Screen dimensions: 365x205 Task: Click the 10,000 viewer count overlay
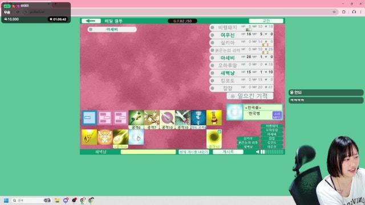pyautogui.click(x=11, y=19)
